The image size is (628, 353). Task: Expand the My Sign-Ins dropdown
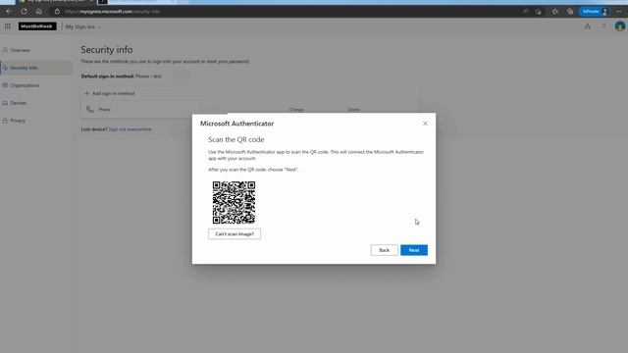point(83,26)
